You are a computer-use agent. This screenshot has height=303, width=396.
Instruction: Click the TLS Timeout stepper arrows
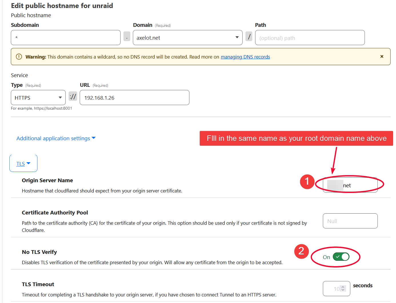343,289
